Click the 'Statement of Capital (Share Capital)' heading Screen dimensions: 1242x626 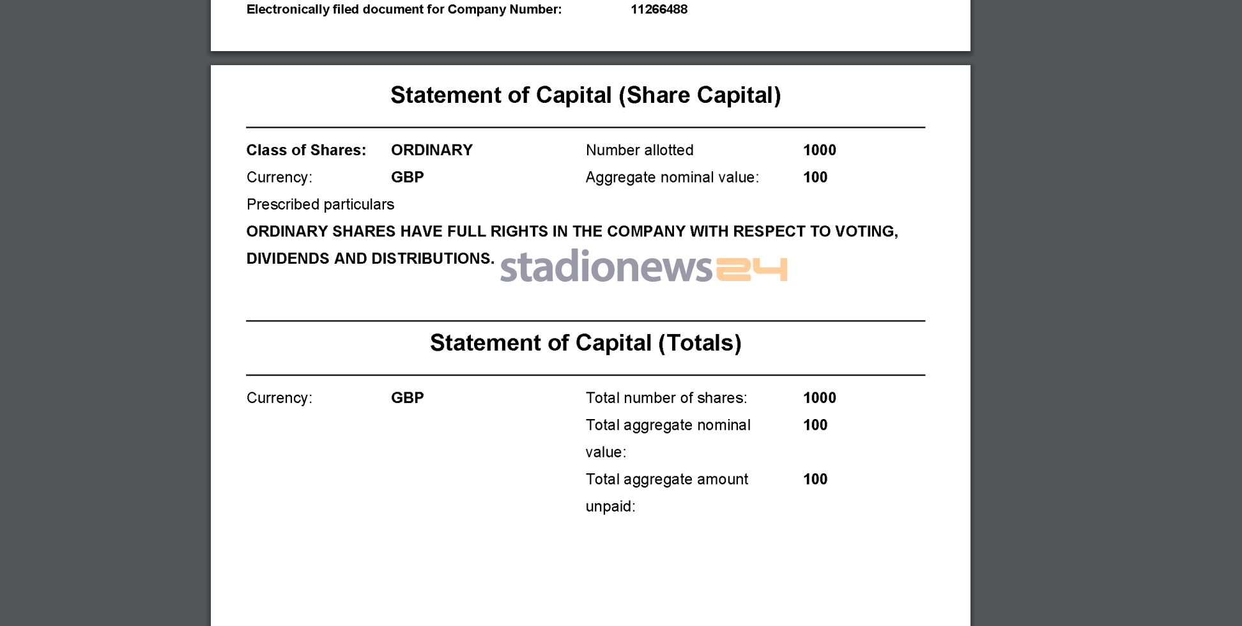coord(585,95)
